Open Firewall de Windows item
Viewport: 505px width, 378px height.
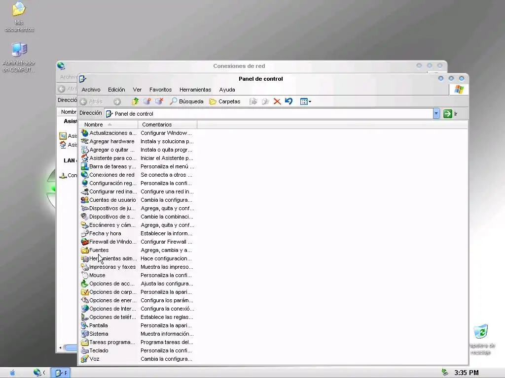[x=108, y=241]
